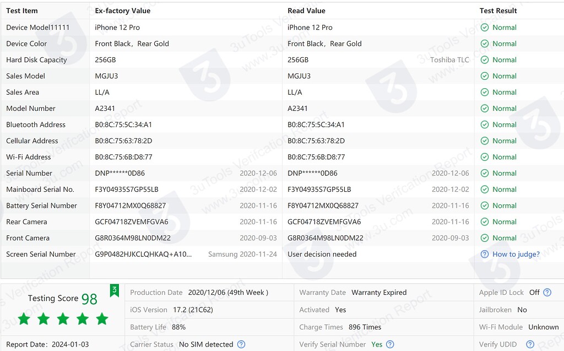Click the ex-factory Bluetooth address B0:8C:75:5C:34:A1

pyautogui.click(x=123, y=125)
